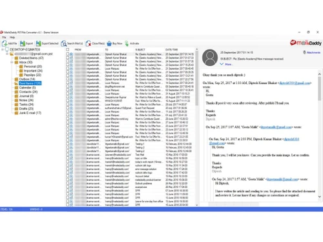
Task: Sort by the TO column header
Action: [107, 50]
